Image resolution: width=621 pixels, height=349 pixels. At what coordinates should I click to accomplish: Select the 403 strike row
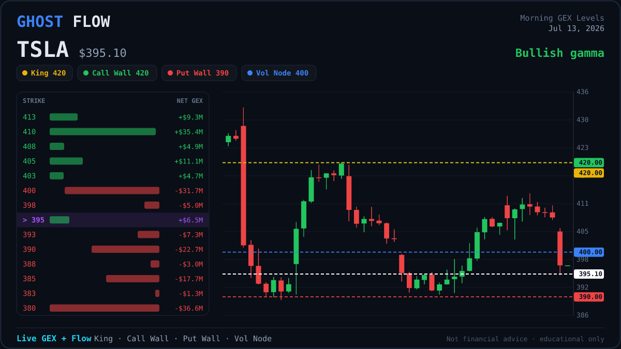coord(113,176)
